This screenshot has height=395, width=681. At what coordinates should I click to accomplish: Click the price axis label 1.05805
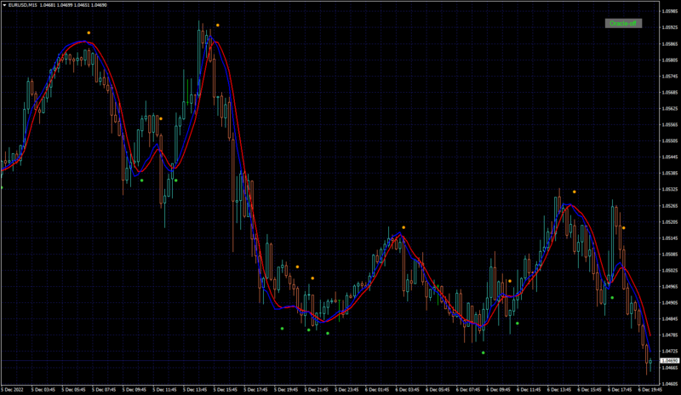669,60
